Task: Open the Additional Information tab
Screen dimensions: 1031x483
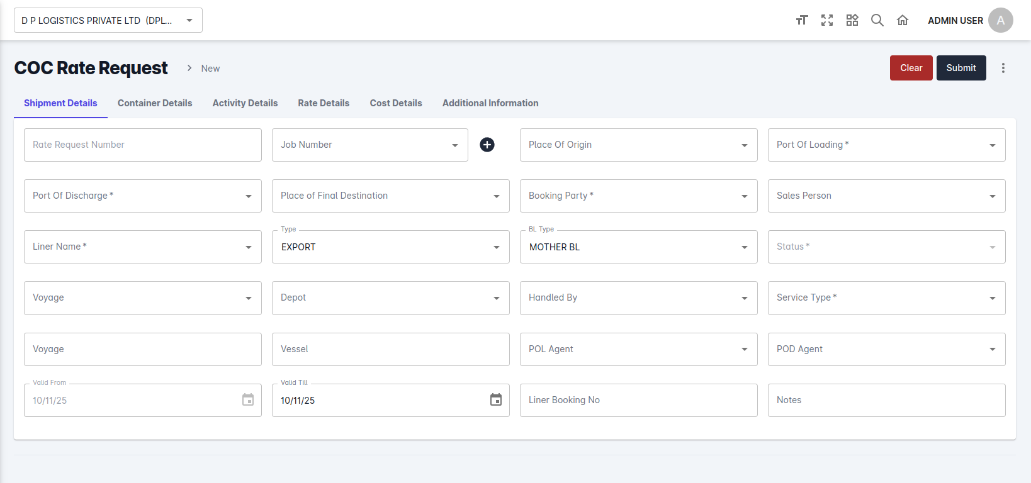Action: (x=490, y=103)
